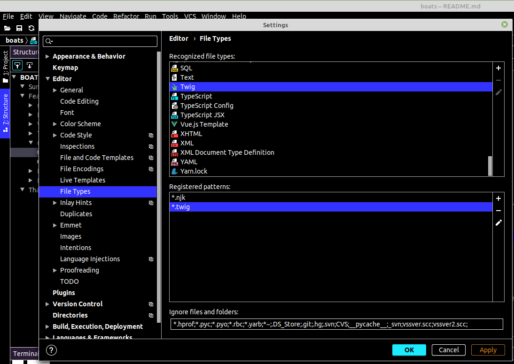The image size is (514, 364).
Task: Expand the Version Control settings section
Action: [47, 304]
